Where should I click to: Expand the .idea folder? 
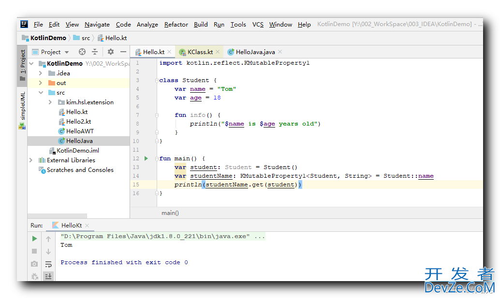(41, 73)
